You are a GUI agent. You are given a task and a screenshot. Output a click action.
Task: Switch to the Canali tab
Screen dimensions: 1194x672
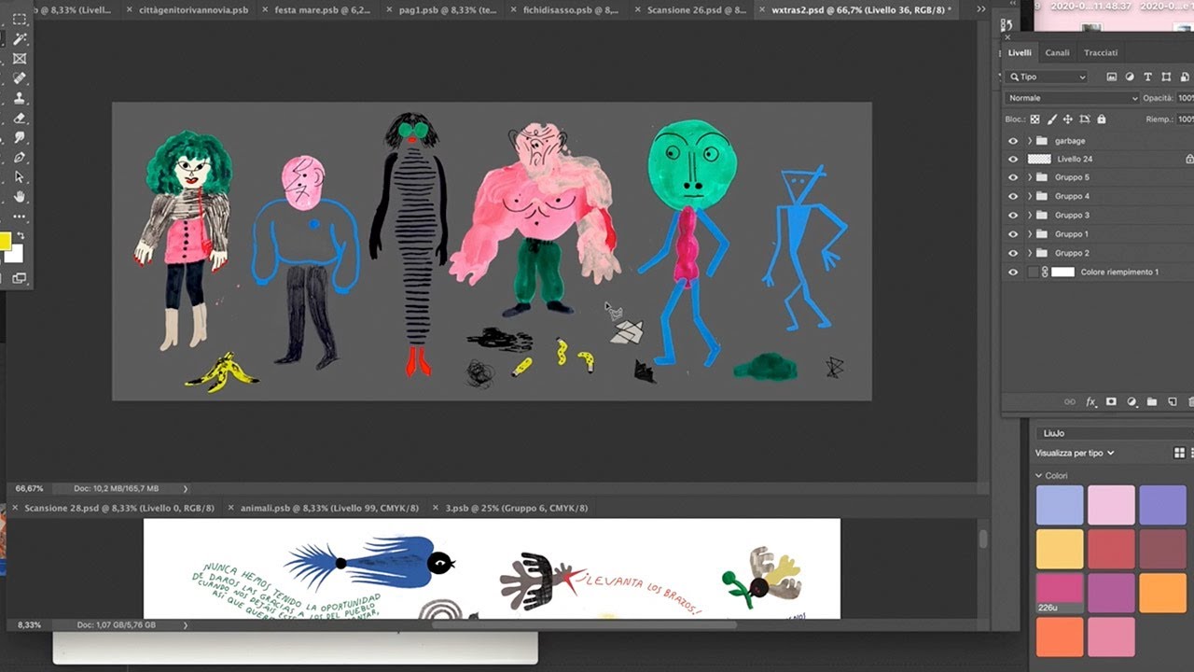pos(1057,53)
